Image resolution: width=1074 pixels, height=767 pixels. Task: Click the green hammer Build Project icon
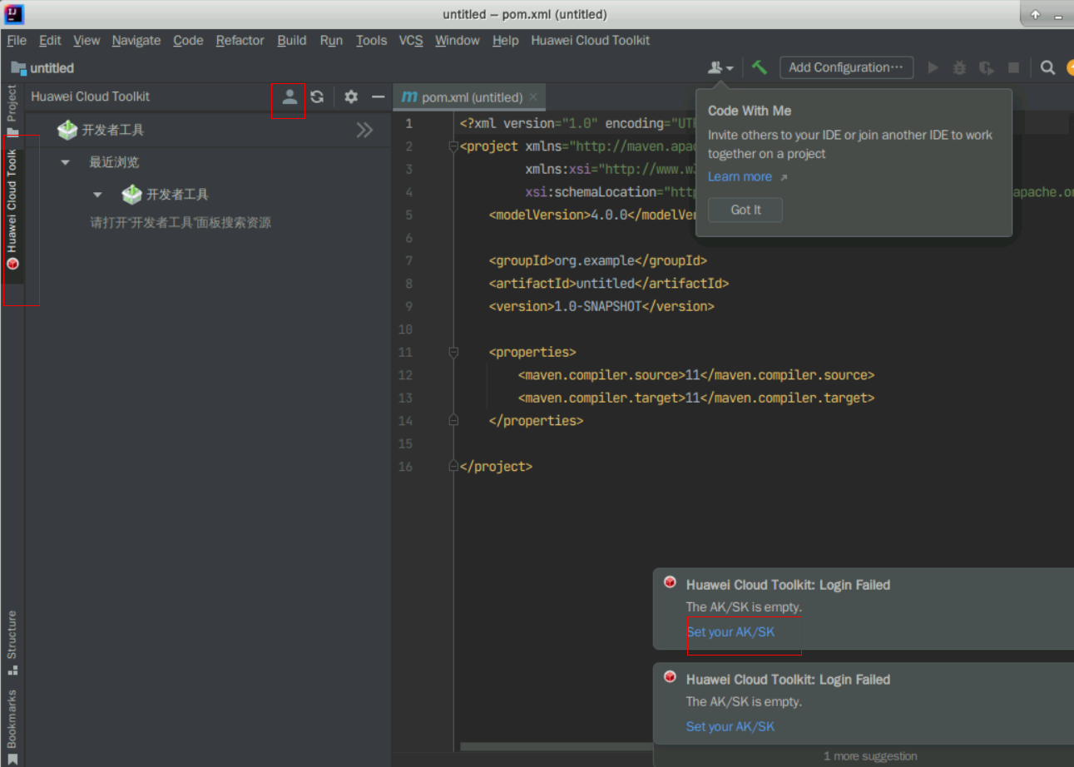coord(759,67)
